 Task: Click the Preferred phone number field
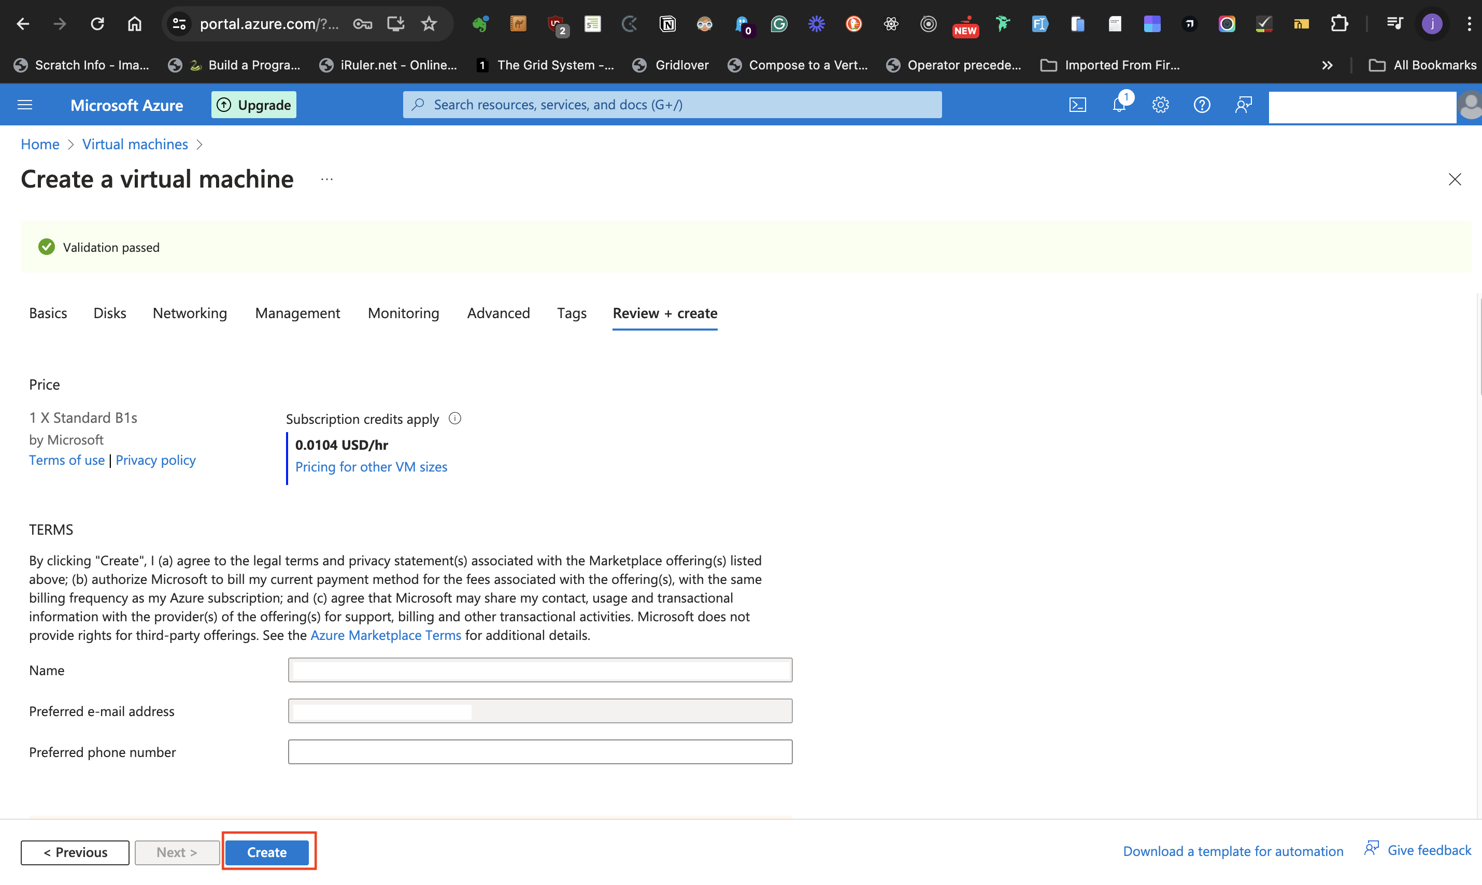click(x=540, y=751)
